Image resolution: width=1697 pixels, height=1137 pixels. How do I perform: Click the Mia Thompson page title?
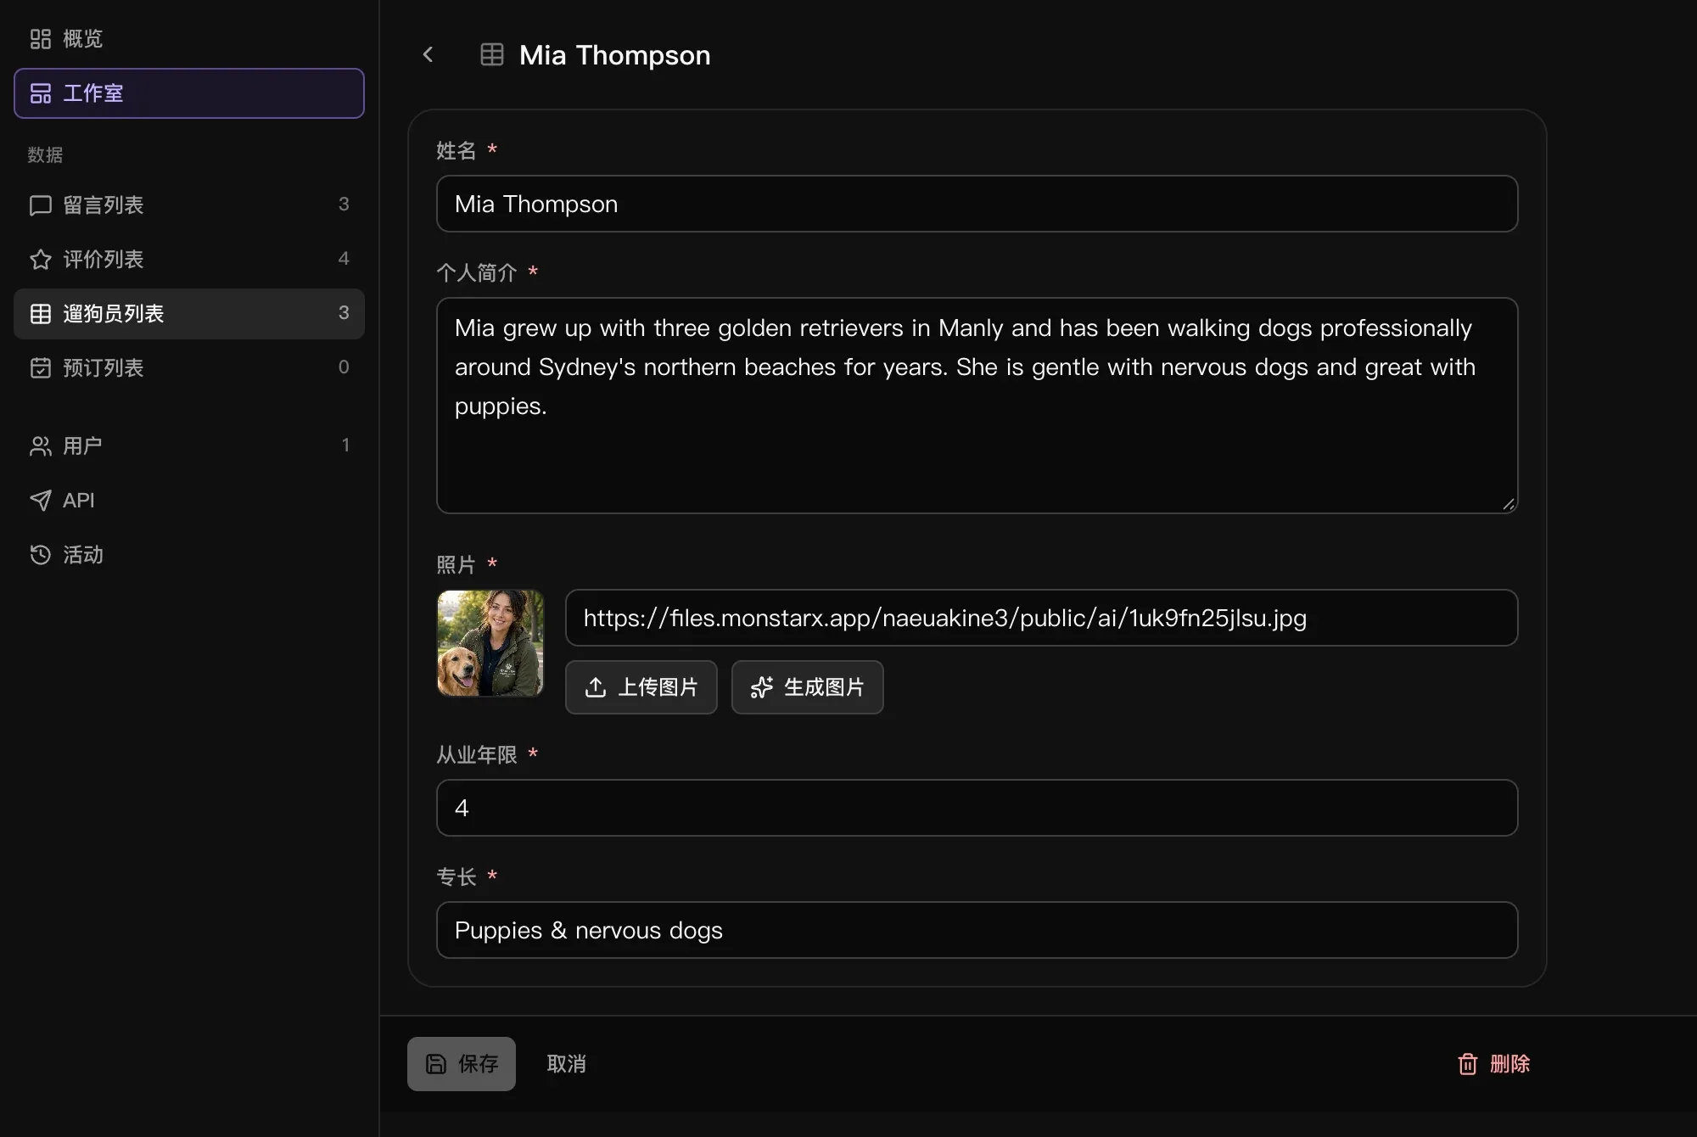click(x=615, y=55)
